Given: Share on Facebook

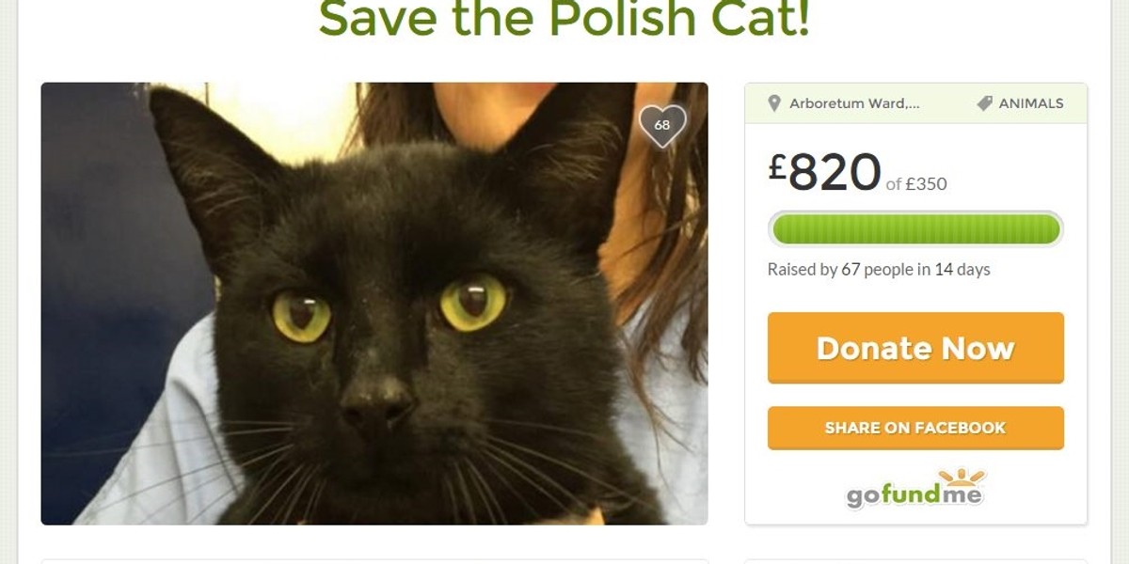Looking at the screenshot, I should pyautogui.click(x=915, y=428).
